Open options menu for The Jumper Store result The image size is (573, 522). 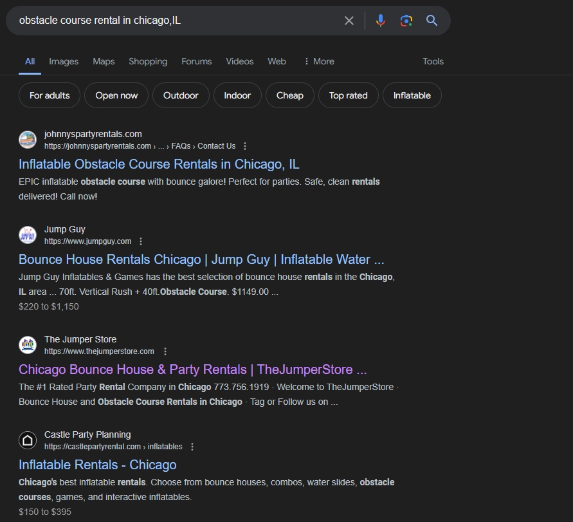click(x=165, y=351)
